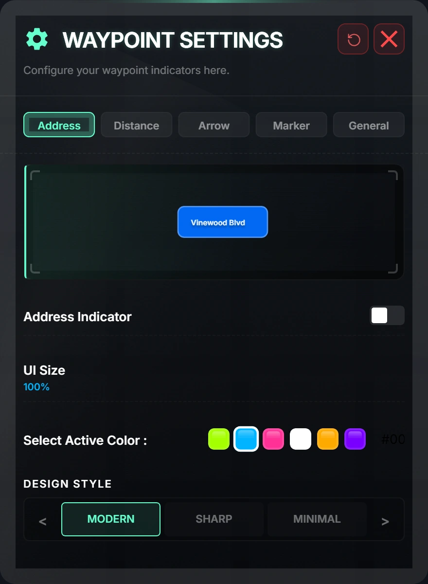The image size is (428, 584).
Task: Click the Address Indicator label
Action: point(77,317)
